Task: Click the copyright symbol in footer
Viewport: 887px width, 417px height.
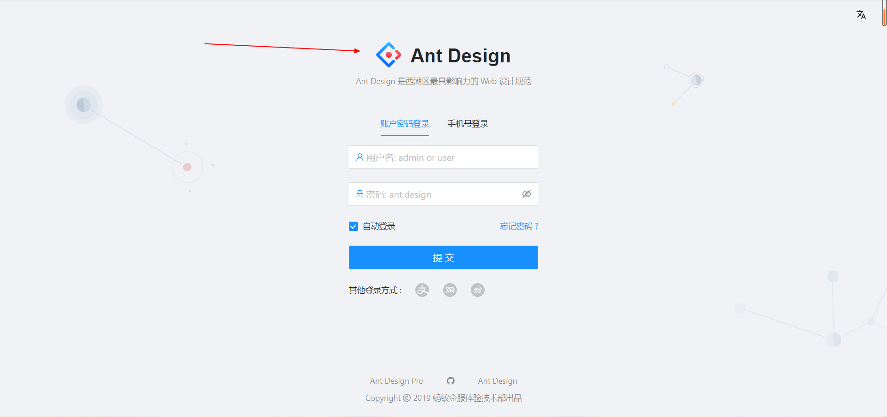Action: tap(406, 398)
